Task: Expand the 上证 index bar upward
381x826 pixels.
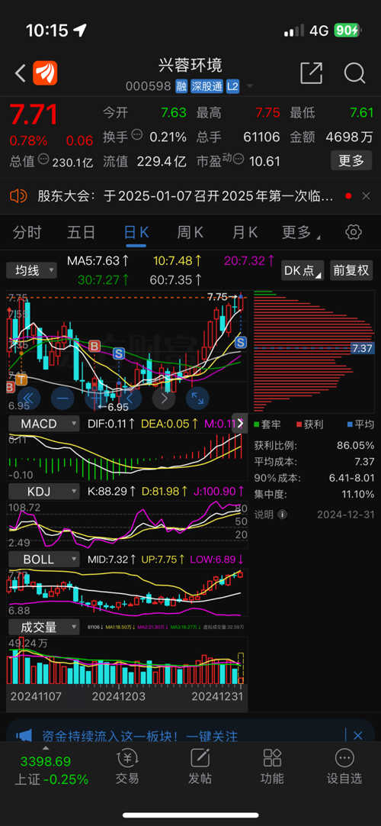Action: tap(46, 747)
